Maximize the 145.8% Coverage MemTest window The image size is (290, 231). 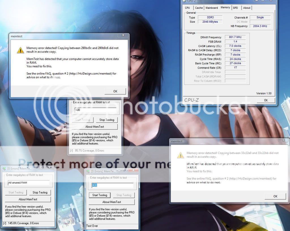41,167
